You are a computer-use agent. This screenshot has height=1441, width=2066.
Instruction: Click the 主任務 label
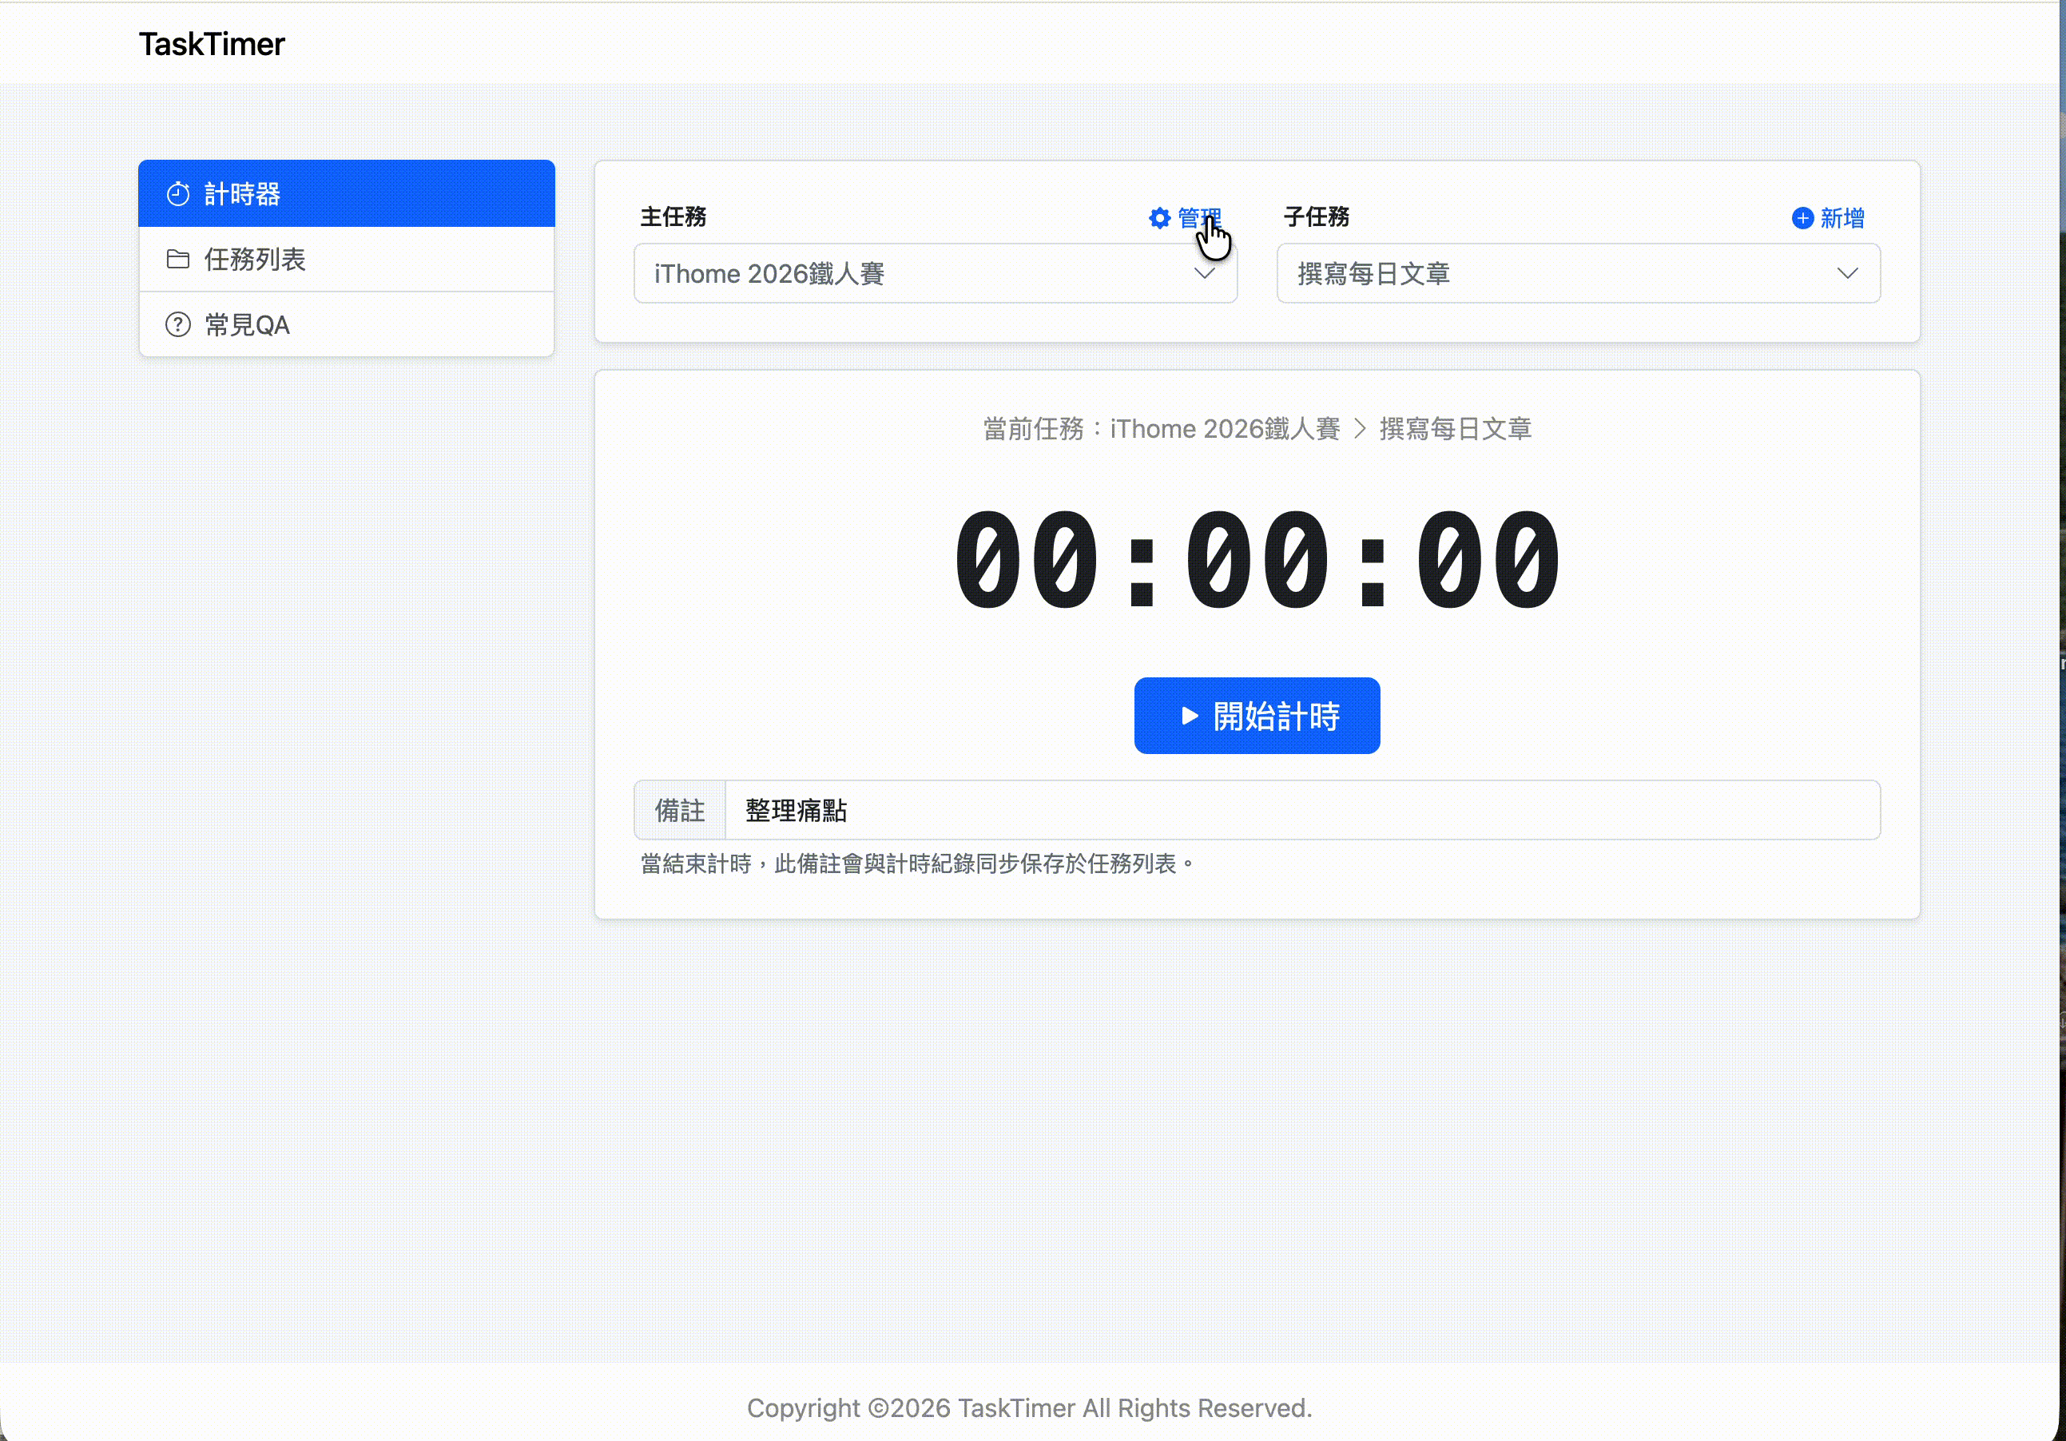point(673,216)
